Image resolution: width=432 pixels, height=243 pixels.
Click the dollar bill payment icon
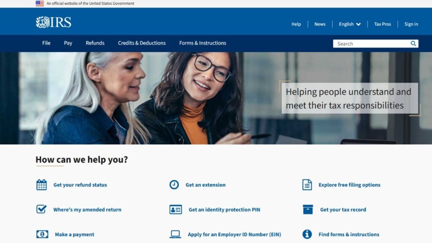(x=42, y=234)
